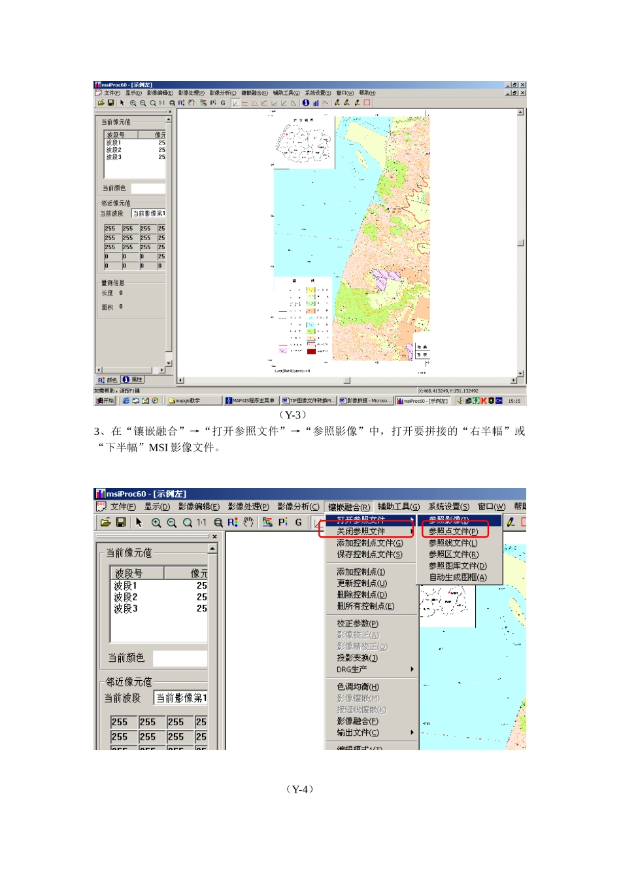
Task: Click the CH input language tray icon
Action: coord(499,401)
